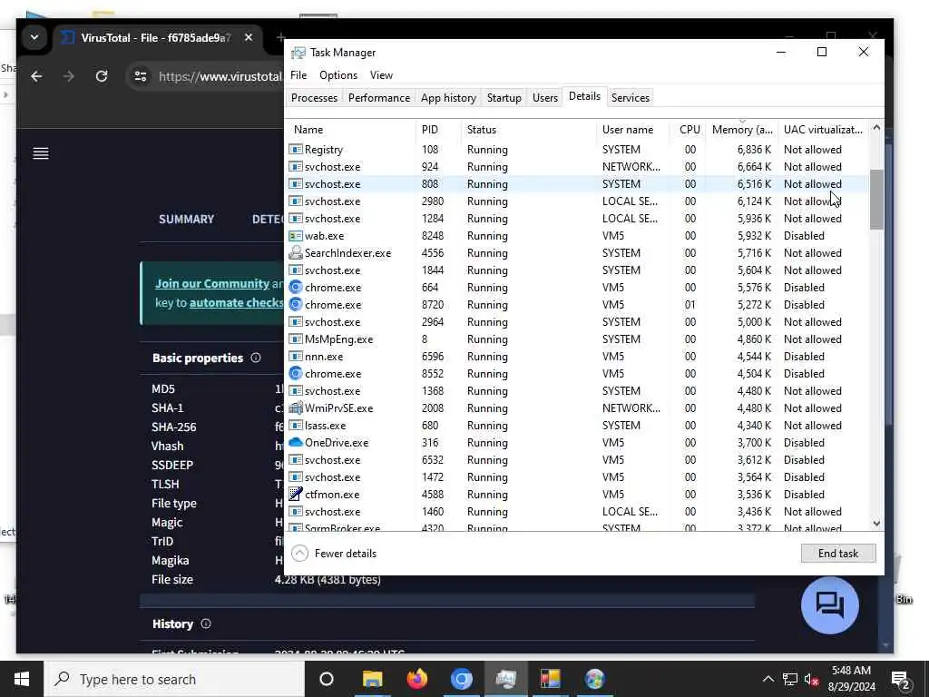Click the lsass.exe process icon
929x697 pixels.
295,426
